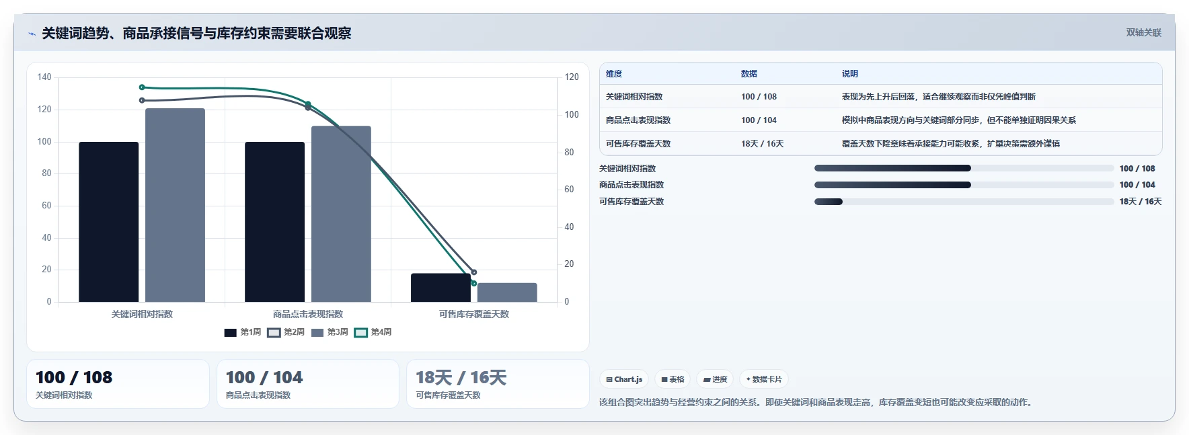Click the 关键词相对指数 progress bar

tap(964, 168)
